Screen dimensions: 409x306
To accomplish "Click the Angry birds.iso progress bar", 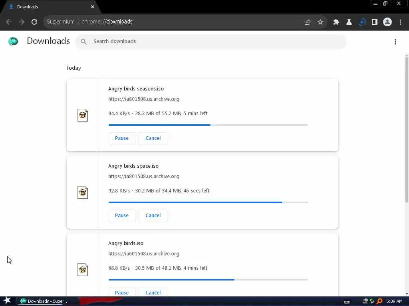I will (208, 280).
